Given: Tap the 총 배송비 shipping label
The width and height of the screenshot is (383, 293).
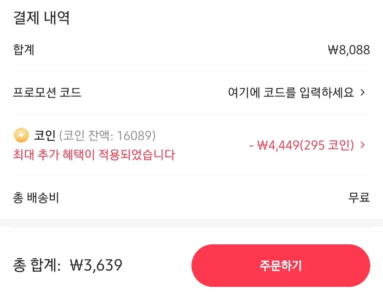Looking at the screenshot, I should coord(36,198).
